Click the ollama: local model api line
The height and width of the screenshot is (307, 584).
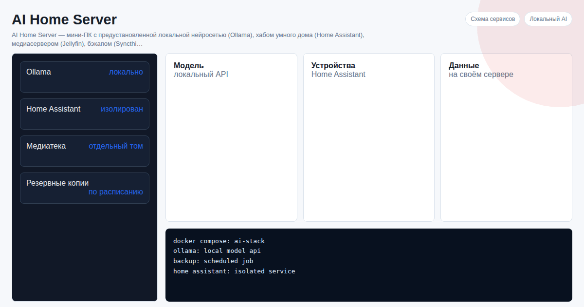[x=217, y=251]
